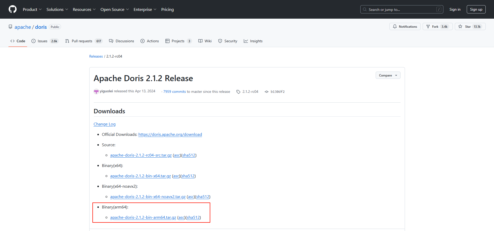This screenshot has height=231, width=494.
Task: Open asc signature for src tarball
Action: pos(177,155)
